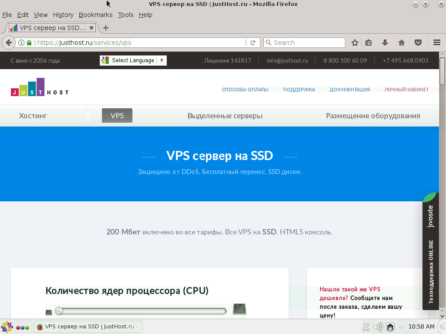Click the printer tray icon

390,327
